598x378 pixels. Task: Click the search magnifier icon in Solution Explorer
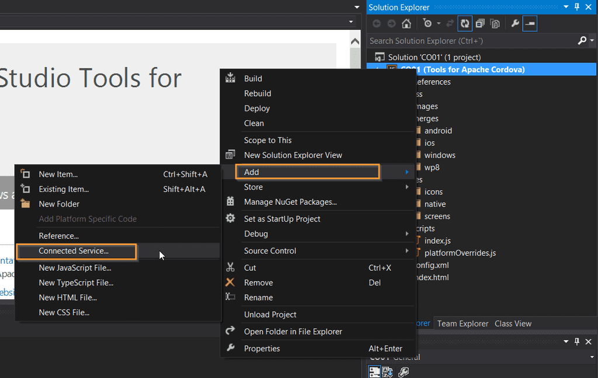point(582,40)
